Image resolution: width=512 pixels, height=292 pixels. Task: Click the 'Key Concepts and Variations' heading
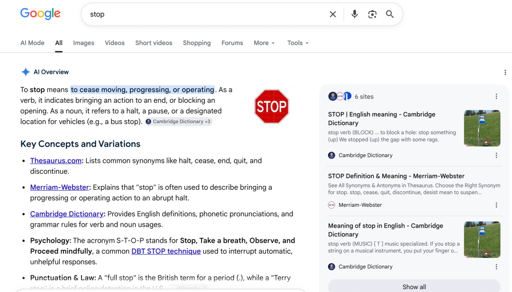tap(80, 144)
